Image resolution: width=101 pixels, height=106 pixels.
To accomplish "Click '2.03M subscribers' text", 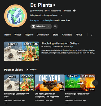I will (x=53, y=11).
